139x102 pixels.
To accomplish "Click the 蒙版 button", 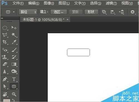I will coord(76,12).
